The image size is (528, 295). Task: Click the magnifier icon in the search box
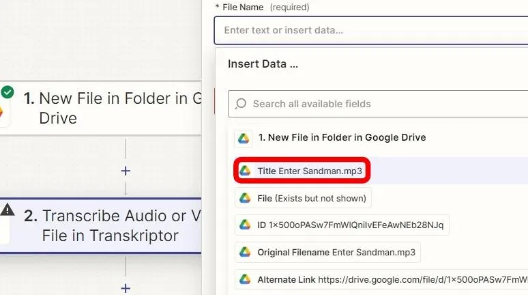pos(241,104)
